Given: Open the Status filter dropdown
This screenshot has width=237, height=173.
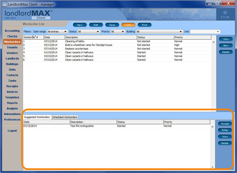Looking at the screenshot, I should (x=89, y=31).
